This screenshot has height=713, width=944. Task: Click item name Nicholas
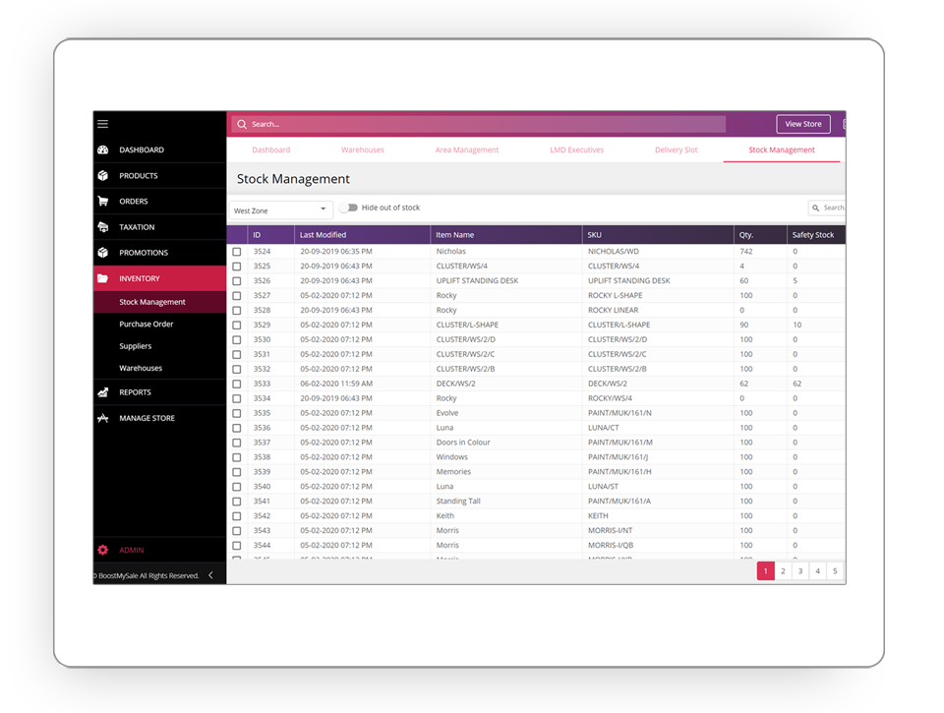click(x=451, y=252)
